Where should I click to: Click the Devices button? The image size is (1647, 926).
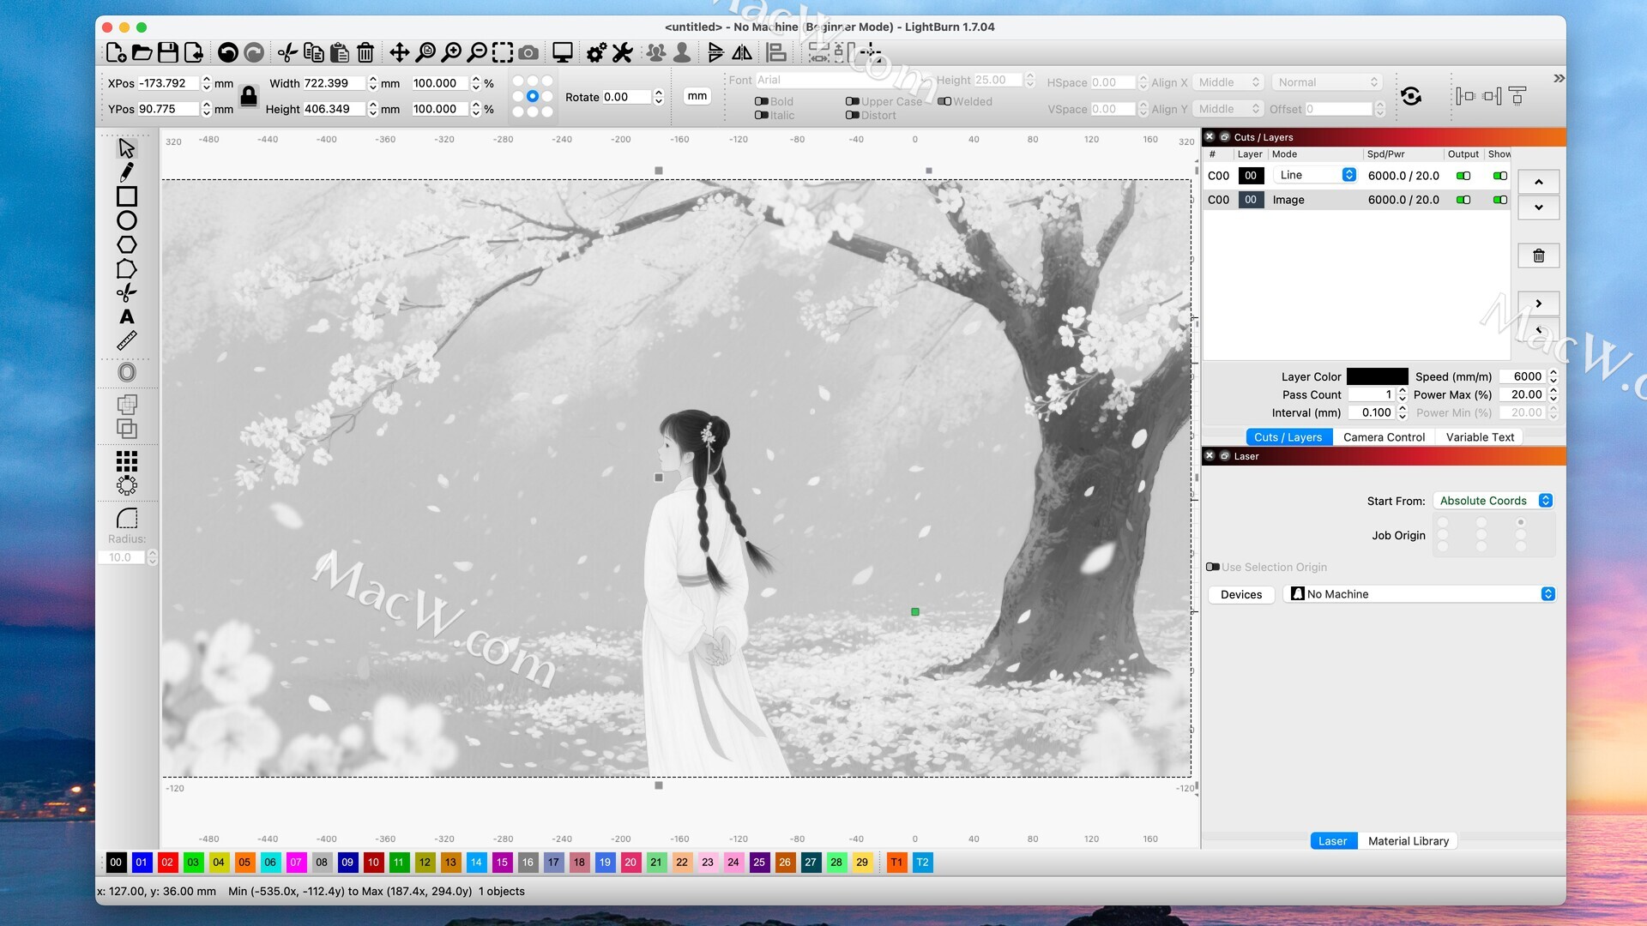point(1240,594)
